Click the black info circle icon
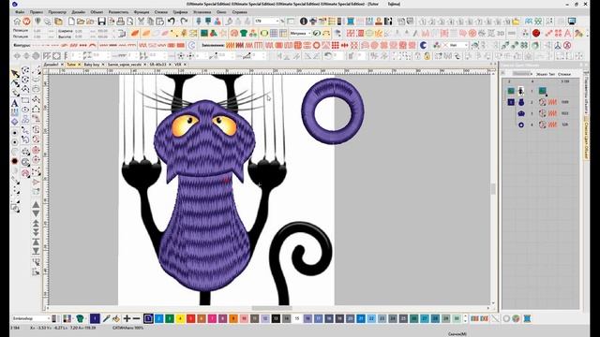This screenshot has height=337, width=600. (304, 22)
